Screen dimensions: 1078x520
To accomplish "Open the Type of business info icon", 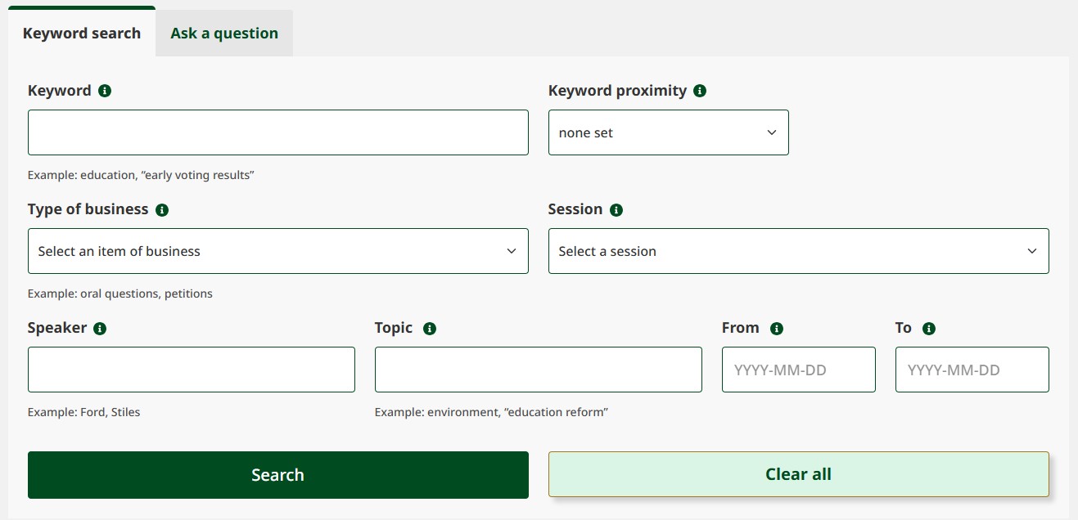I will (162, 210).
